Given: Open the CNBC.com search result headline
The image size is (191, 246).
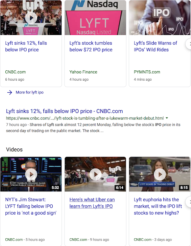Looking at the screenshot, I should (x=65, y=111).
